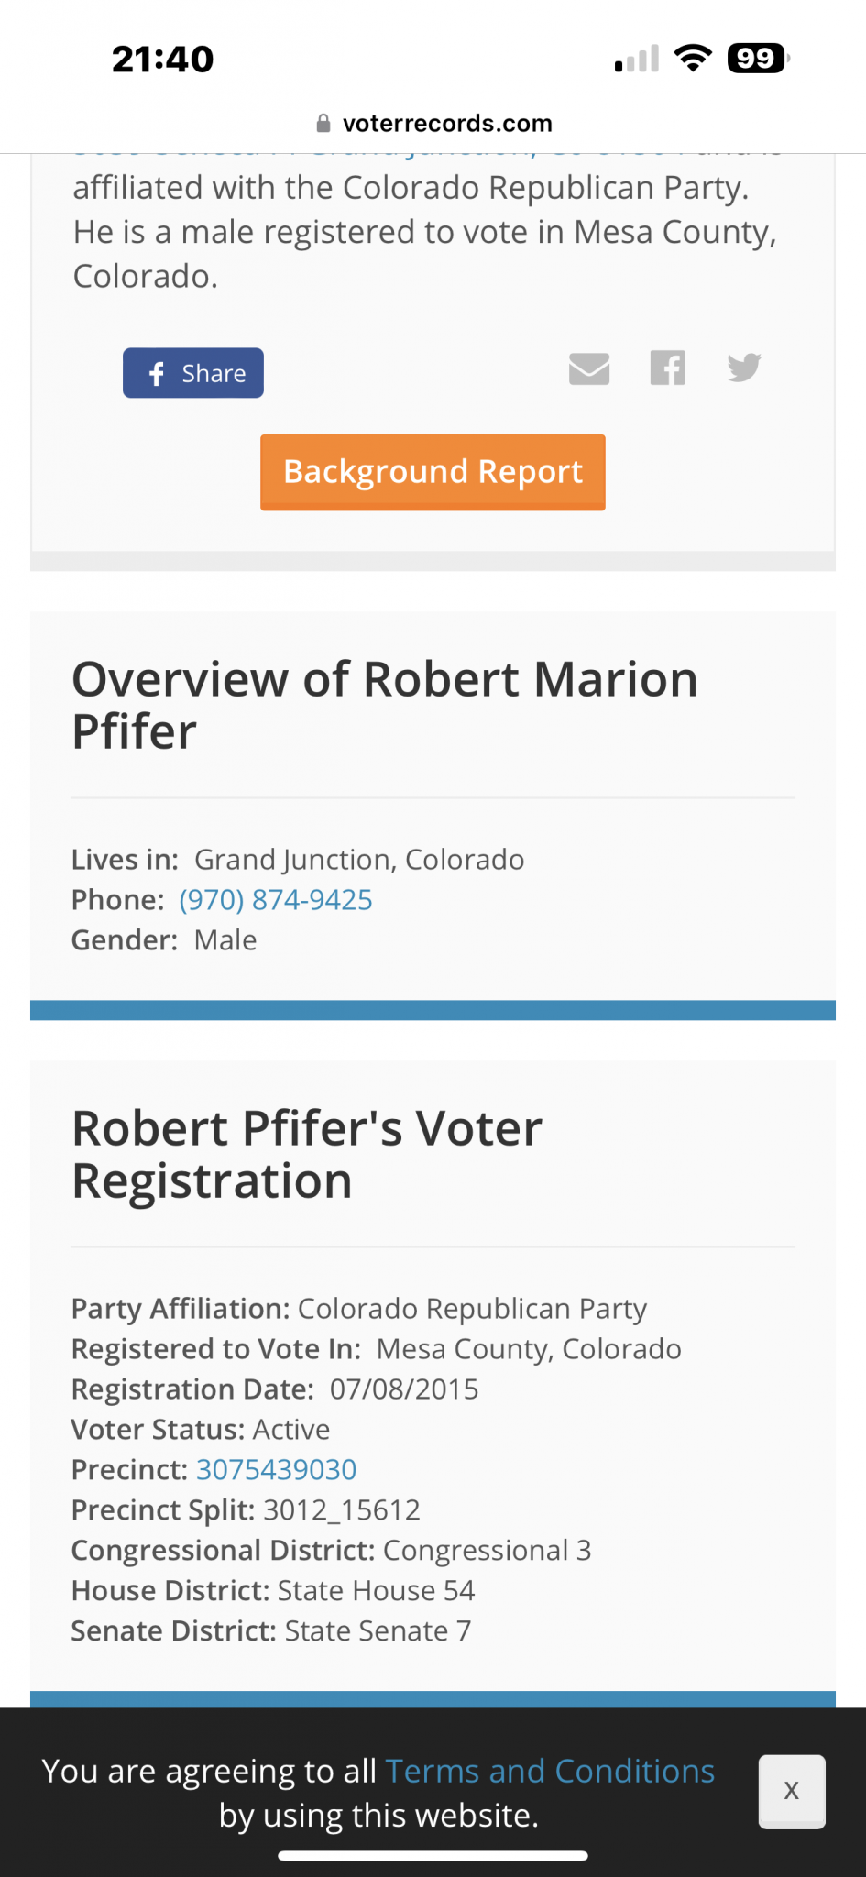866x1877 pixels.
Task: Click the Robert Pfifer's Voter Registration heading
Action: pyautogui.click(x=307, y=1154)
